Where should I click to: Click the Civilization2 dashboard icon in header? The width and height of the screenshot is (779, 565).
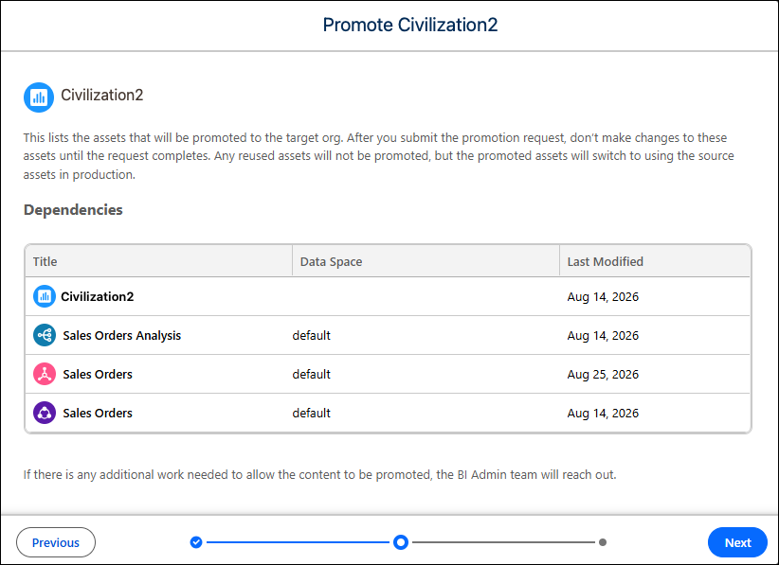[x=39, y=97]
